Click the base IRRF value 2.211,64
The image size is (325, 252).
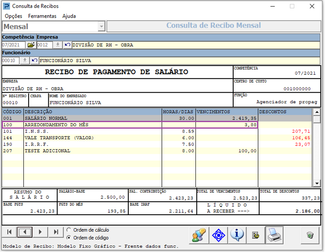[x=181, y=211]
